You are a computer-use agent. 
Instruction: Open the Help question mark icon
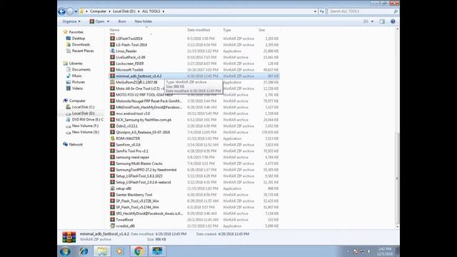(393, 21)
